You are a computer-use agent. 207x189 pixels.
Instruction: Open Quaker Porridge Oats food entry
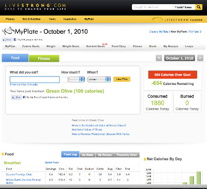coord(19,175)
